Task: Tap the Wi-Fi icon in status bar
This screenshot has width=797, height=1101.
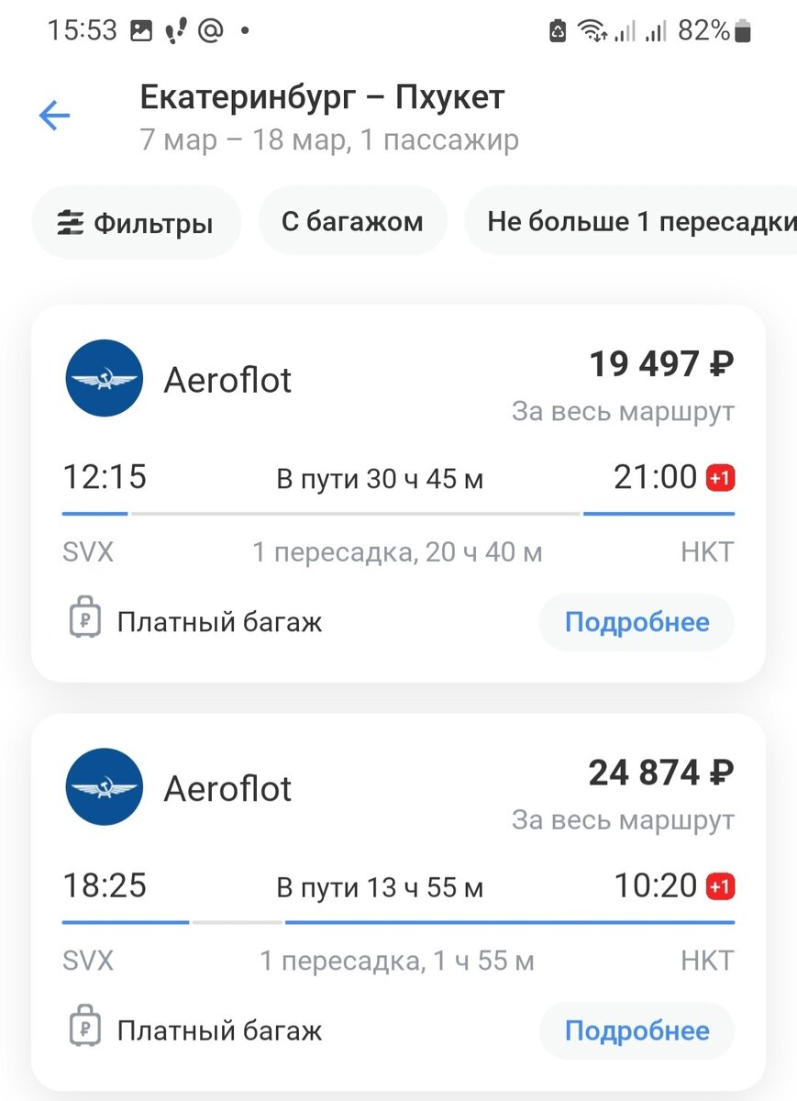Action: click(x=592, y=31)
